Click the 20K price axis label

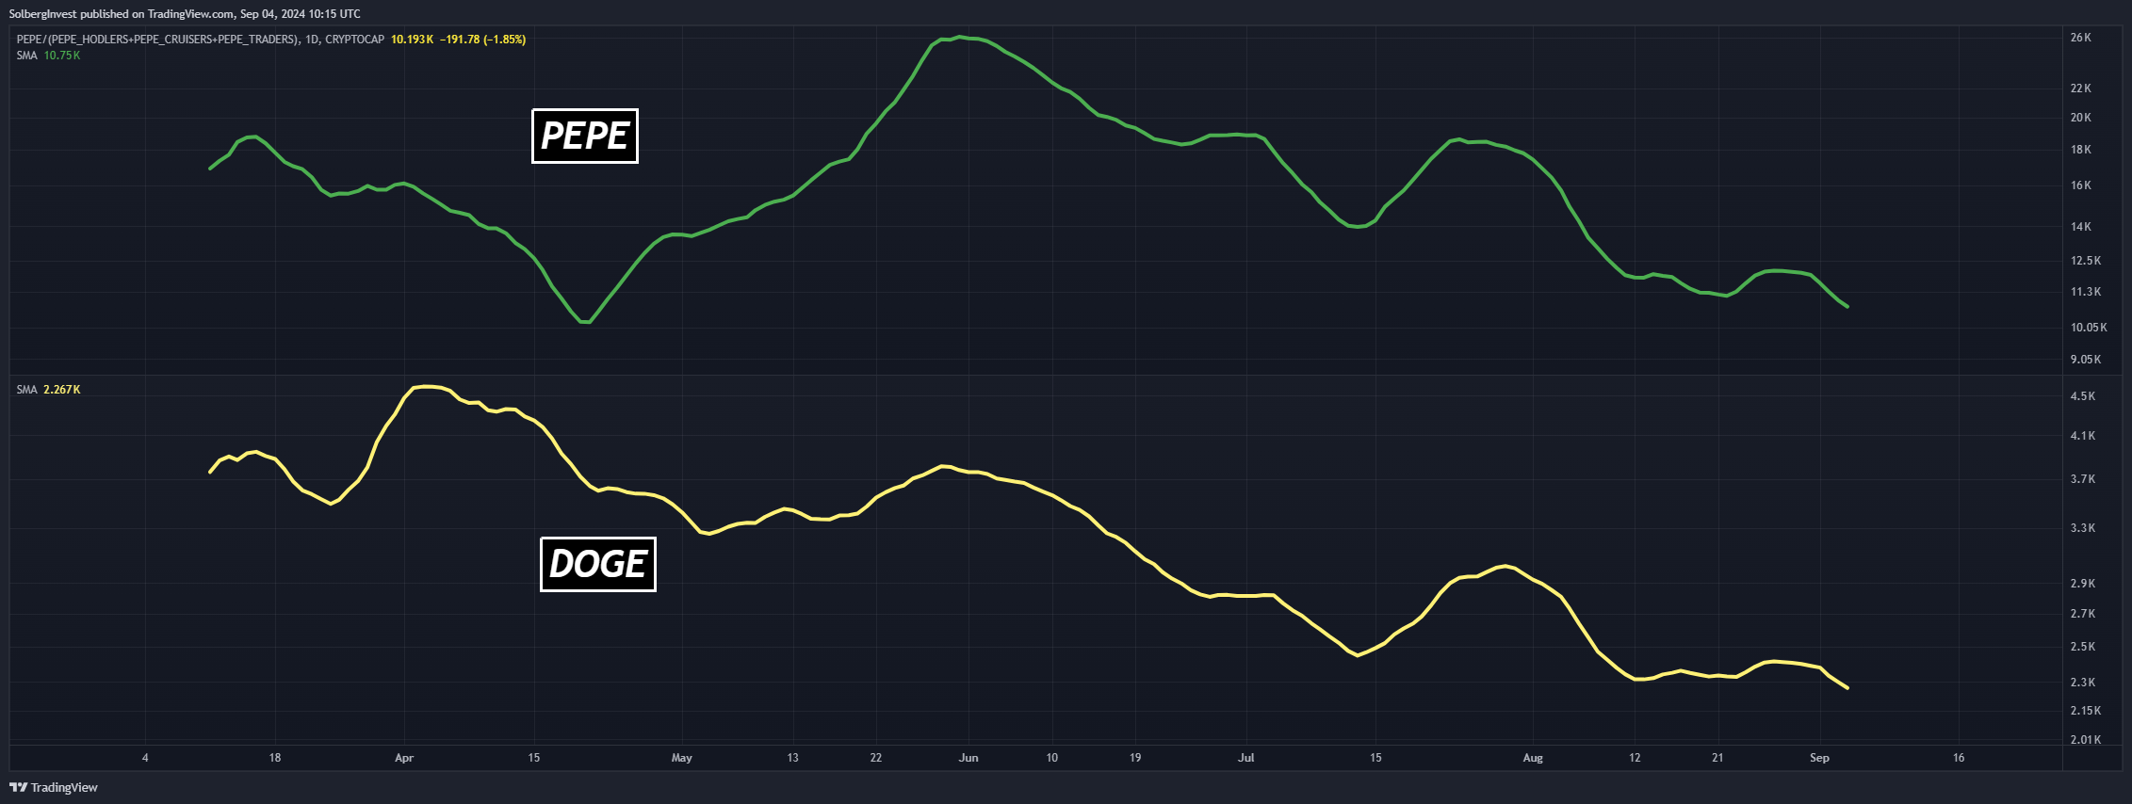tap(2081, 118)
